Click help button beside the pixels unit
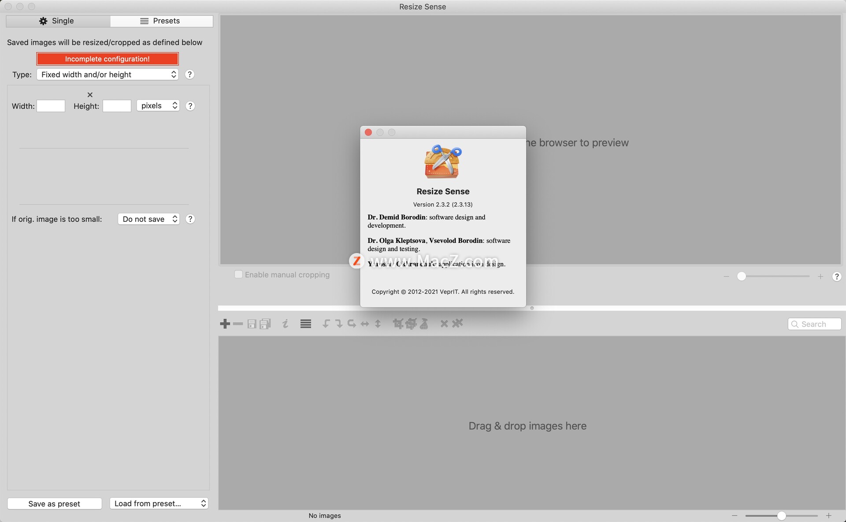This screenshot has width=846, height=522. pyautogui.click(x=190, y=106)
